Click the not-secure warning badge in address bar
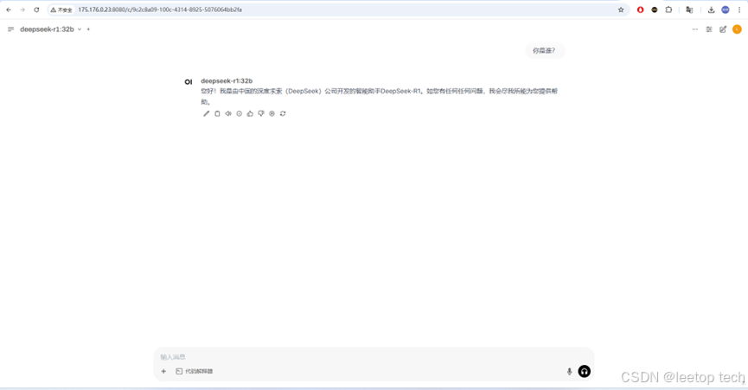Screen dimensions: 748x390 pos(61,10)
